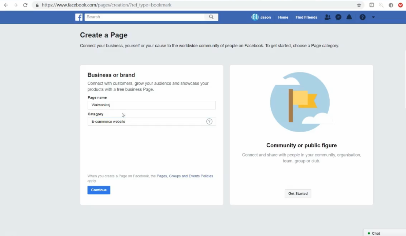Open Notifications bell icon
Viewport: 406px width, 236px height.
point(349,17)
